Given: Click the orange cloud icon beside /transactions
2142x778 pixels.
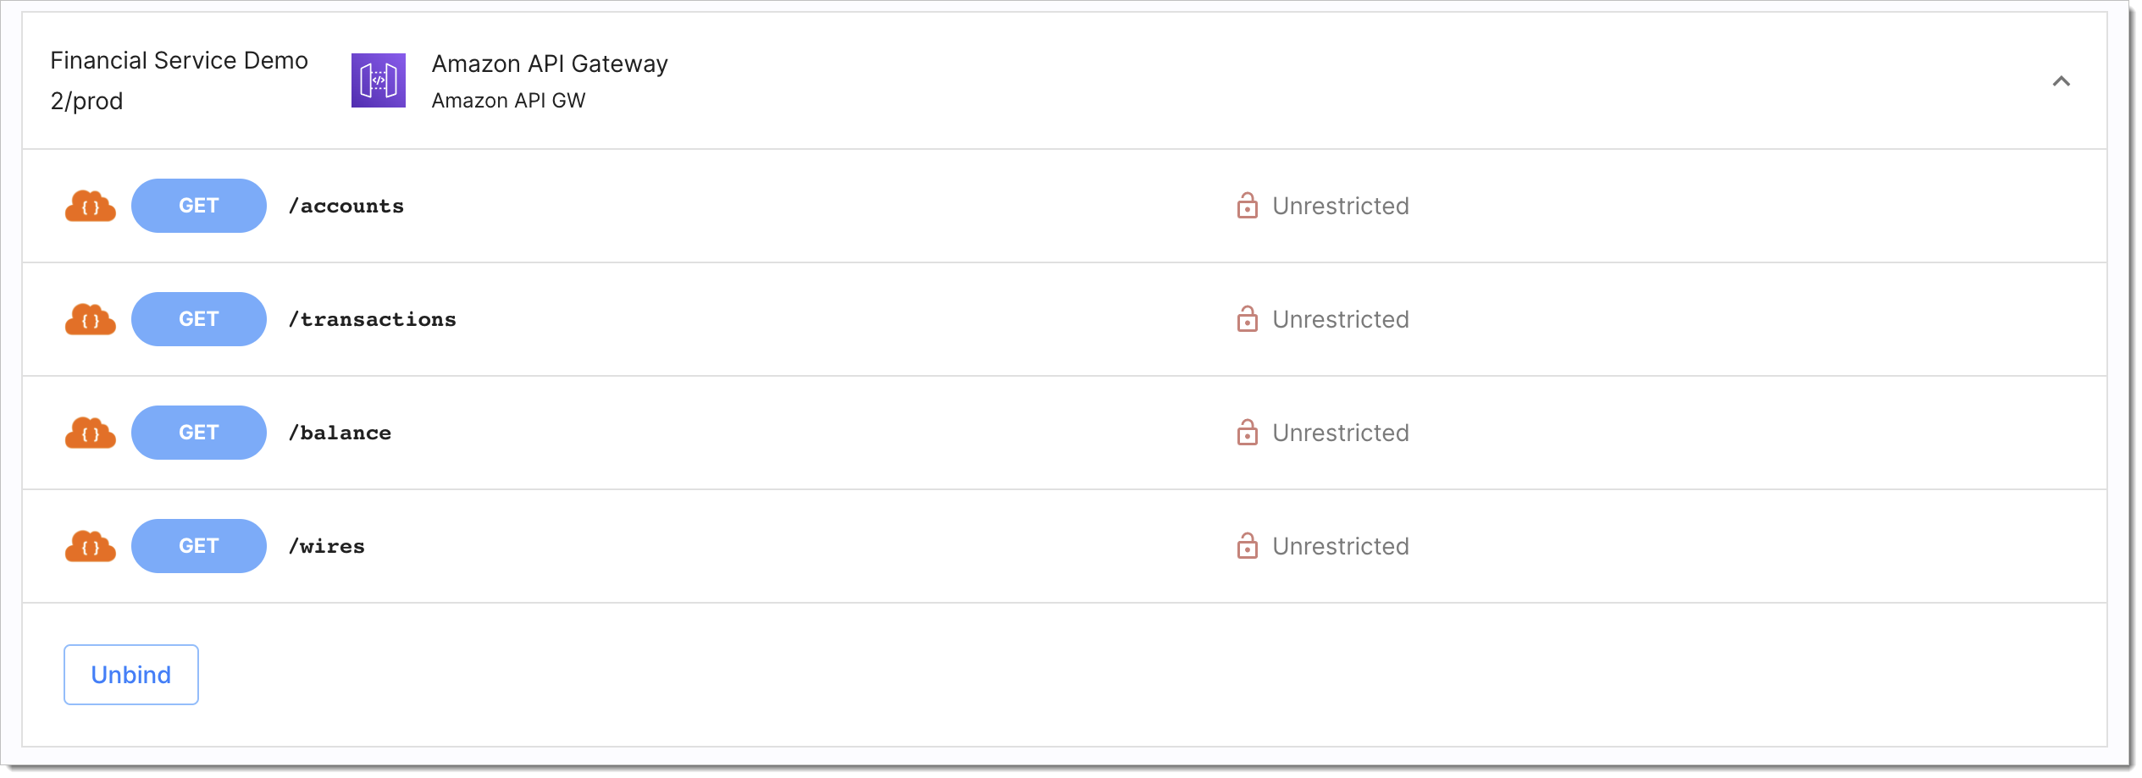Looking at the screenshot, I should (91, 319).
